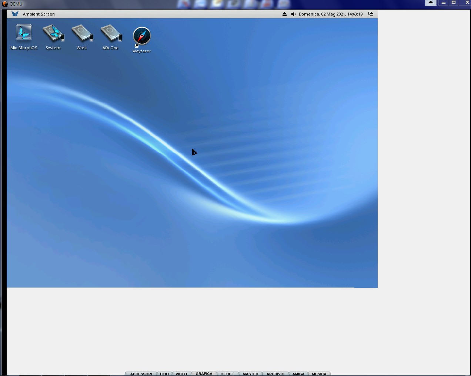The width and height of the screenshot is (471, 376).
Task: Open the Work drive icon
Action: click(82, 33)
